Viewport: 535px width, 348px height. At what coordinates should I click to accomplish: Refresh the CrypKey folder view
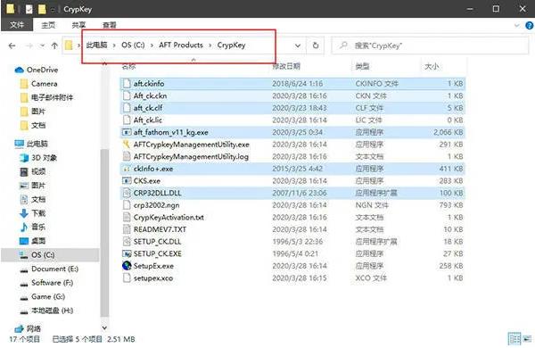click(316, 46)
